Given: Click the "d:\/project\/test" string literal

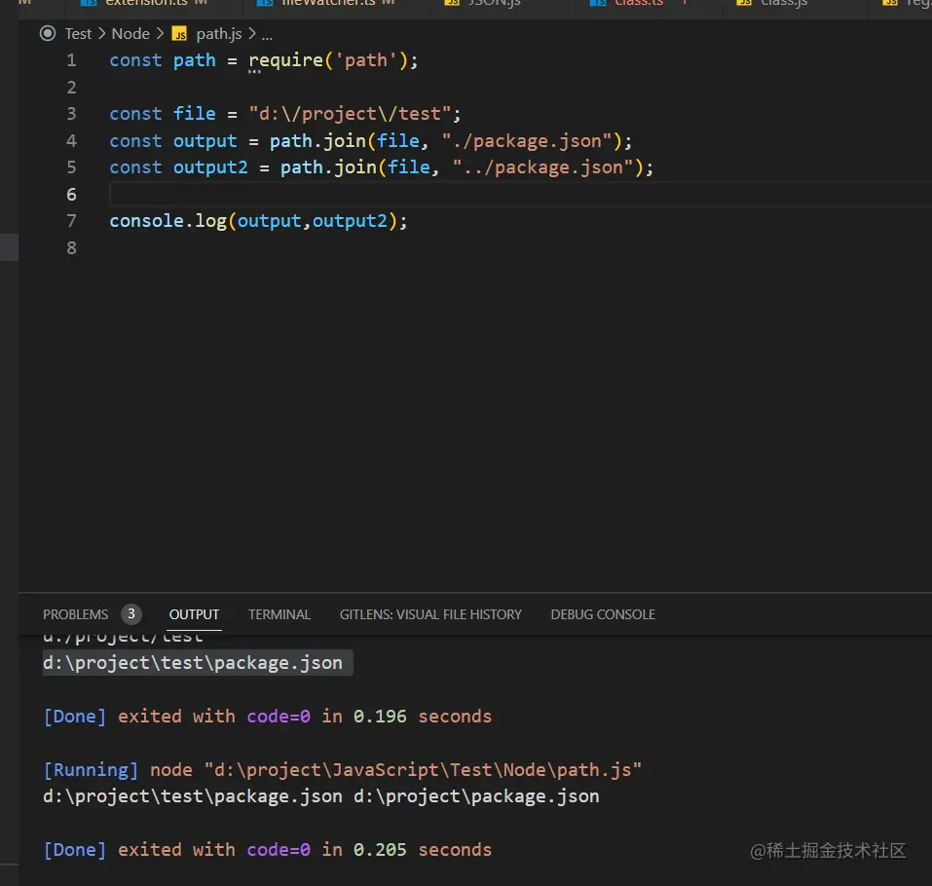Looking at the screenshot, I should click(350, 114).
